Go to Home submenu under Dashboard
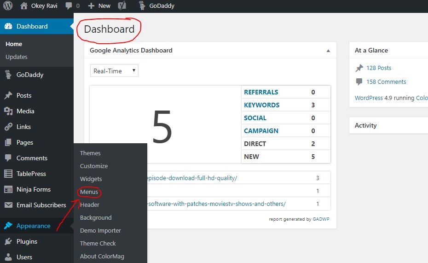The height and width of the screenshot is (263, 428). pyautogui.click(x=14, y=44)
